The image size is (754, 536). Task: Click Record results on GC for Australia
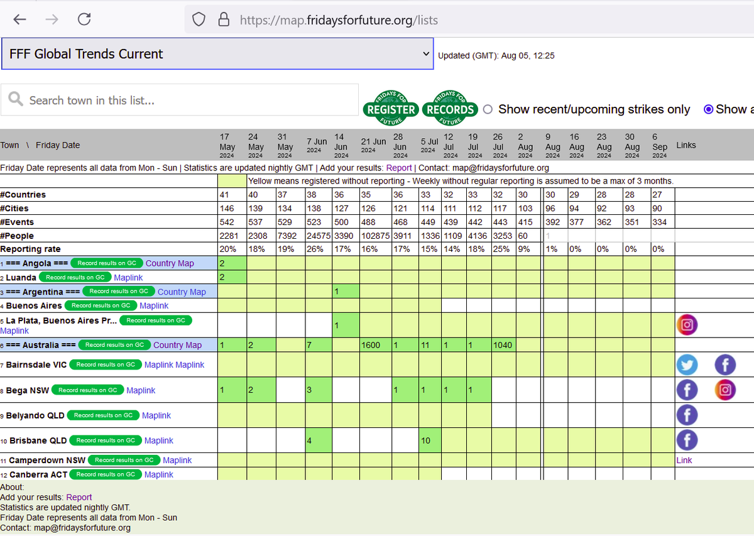click(x=114, y=344)
